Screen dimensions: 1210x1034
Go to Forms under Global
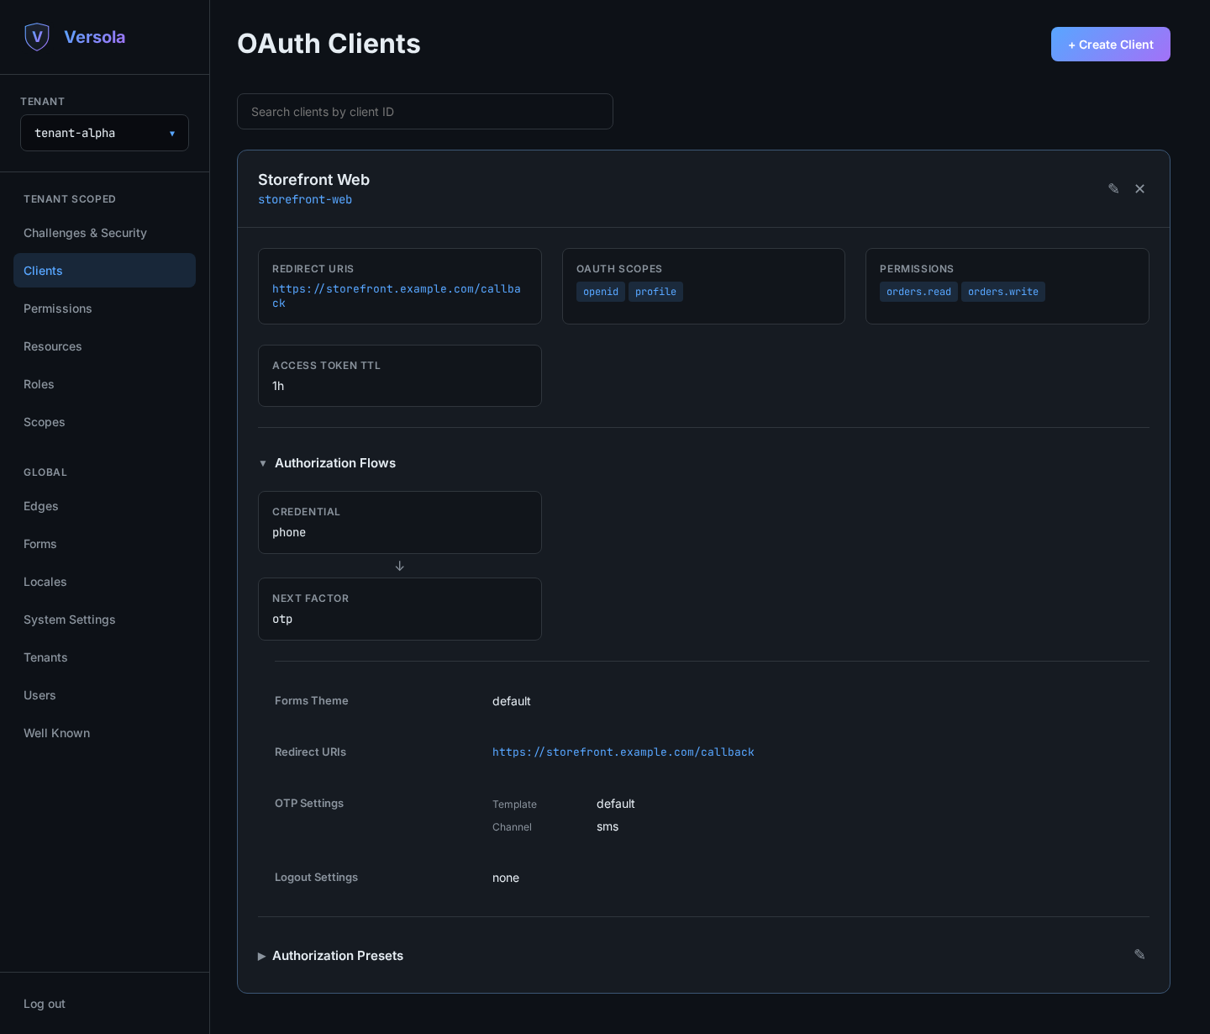104,544
